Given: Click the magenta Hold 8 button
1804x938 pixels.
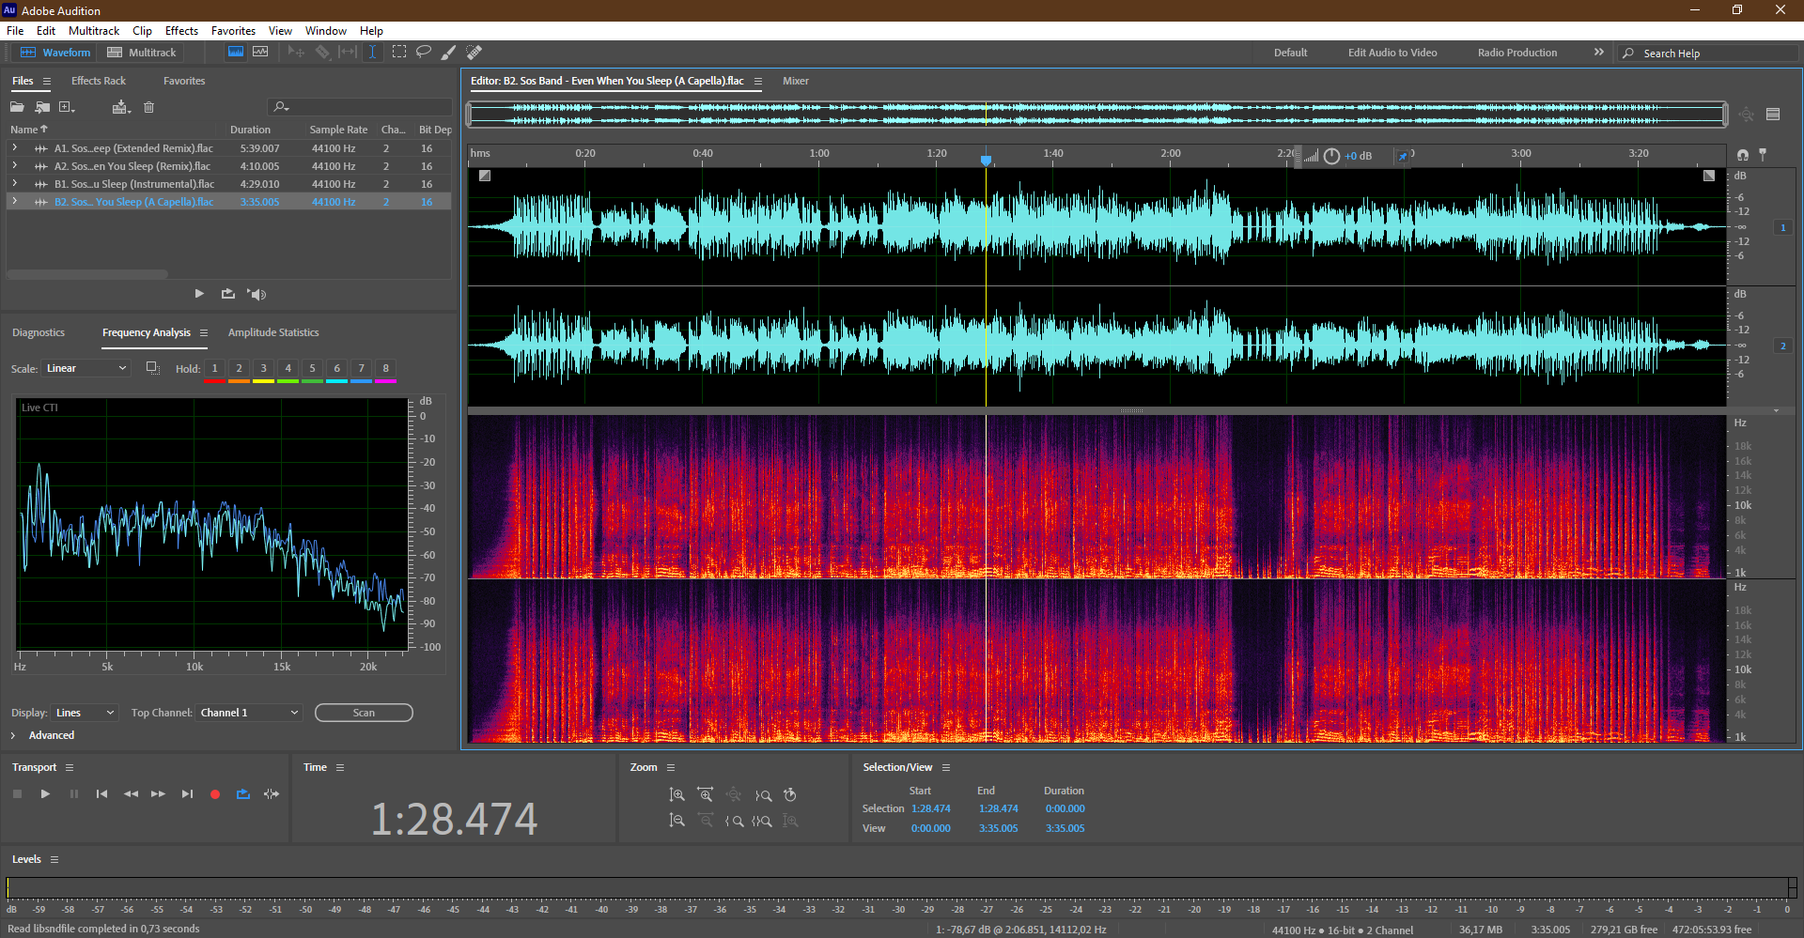Looking at the screenshot, I should 385,369.
